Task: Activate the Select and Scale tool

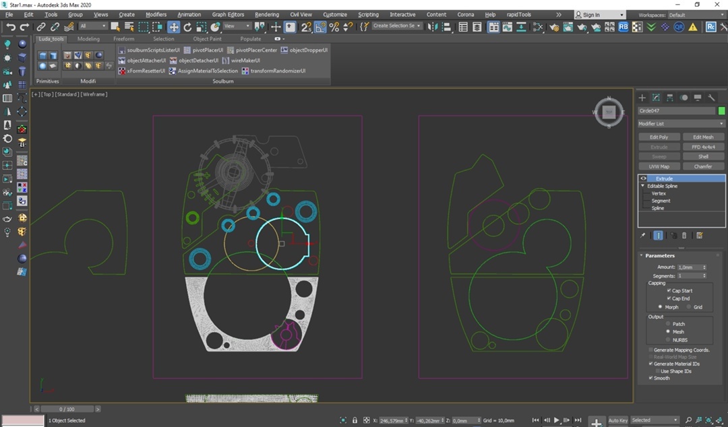Action: point(201,27)
